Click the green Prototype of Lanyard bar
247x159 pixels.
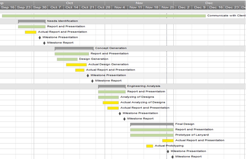152,135
